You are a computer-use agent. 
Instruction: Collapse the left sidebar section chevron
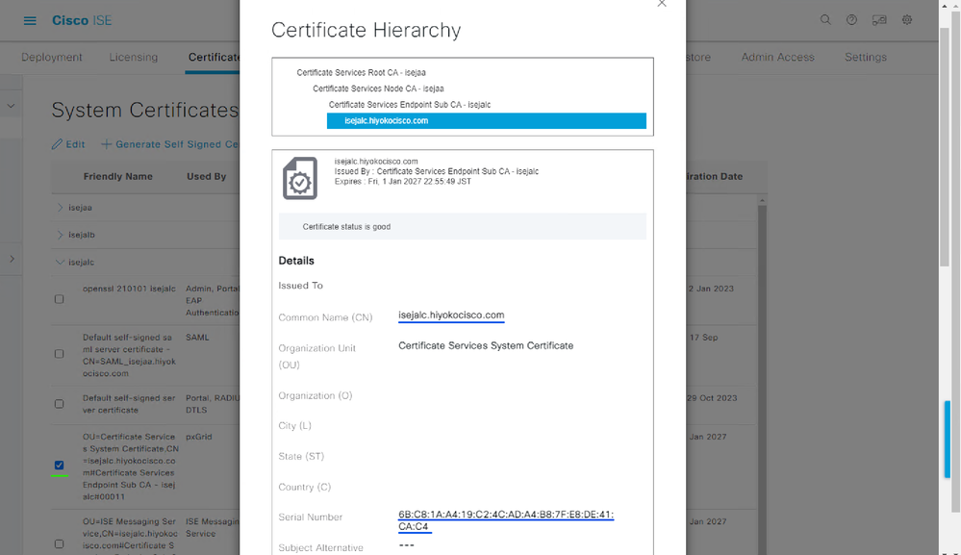[x=11, y=106]
